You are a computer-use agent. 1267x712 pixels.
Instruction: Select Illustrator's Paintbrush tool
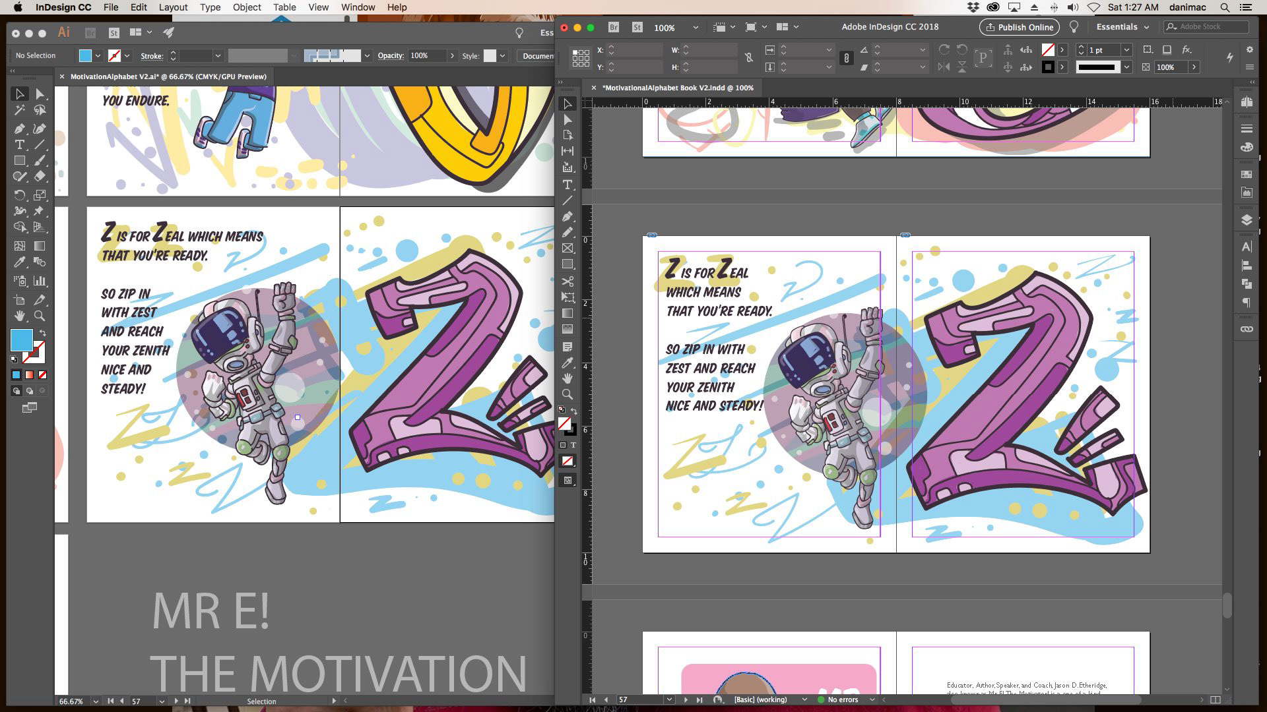click(x=40, y=161)
